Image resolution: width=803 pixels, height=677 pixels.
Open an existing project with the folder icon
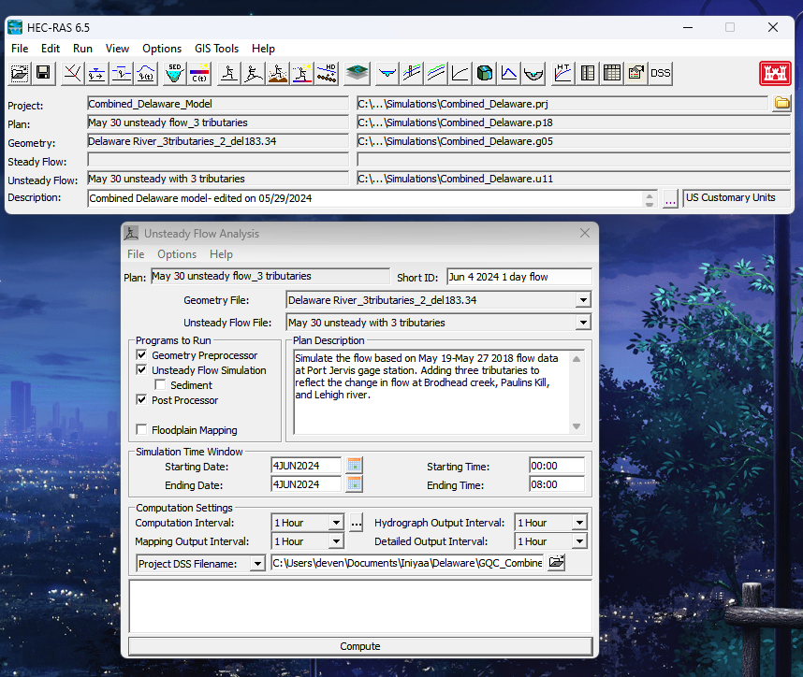tap(19, 73)
